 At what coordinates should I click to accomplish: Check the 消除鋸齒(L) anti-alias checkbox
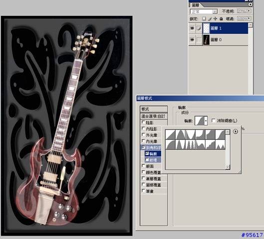(214, 120)
